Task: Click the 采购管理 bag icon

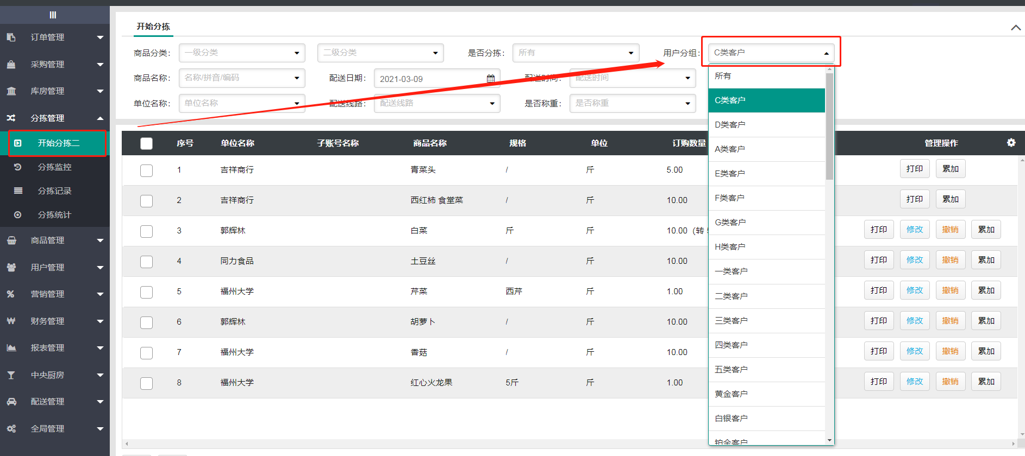Action: point(11,65)
